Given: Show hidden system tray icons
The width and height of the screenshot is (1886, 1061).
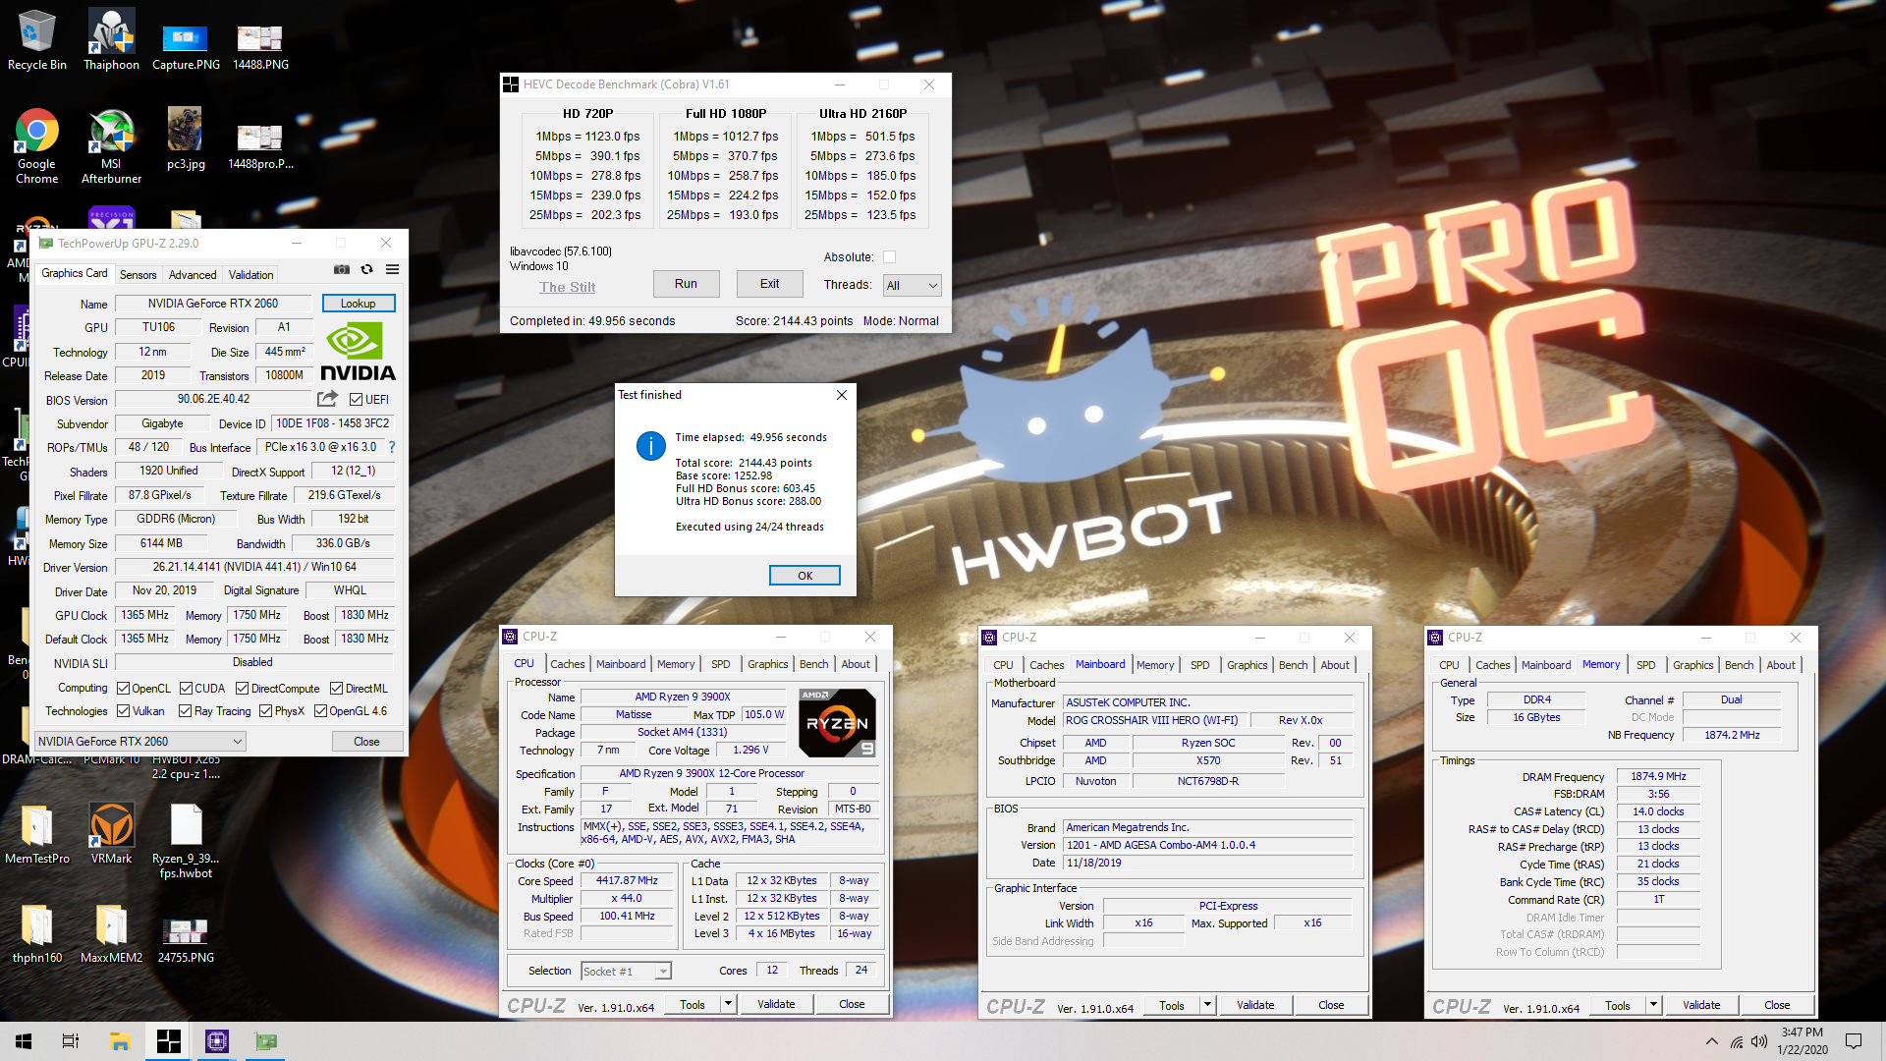Looking at the screenshot, I should [1712, 1041].
